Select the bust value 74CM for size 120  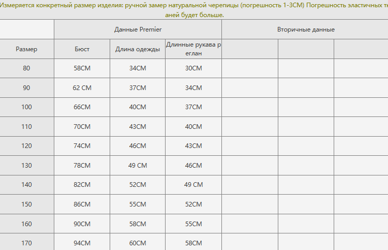[82, 146]
